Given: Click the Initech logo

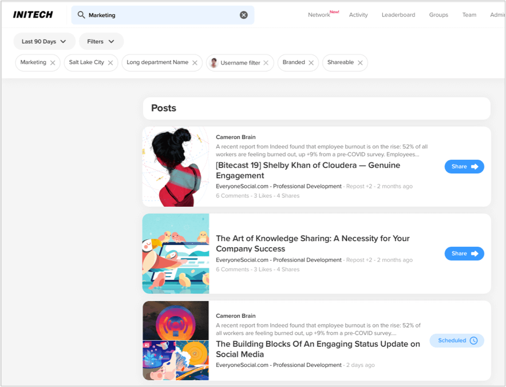Looking at the screenshot, I should pos(33,15).
